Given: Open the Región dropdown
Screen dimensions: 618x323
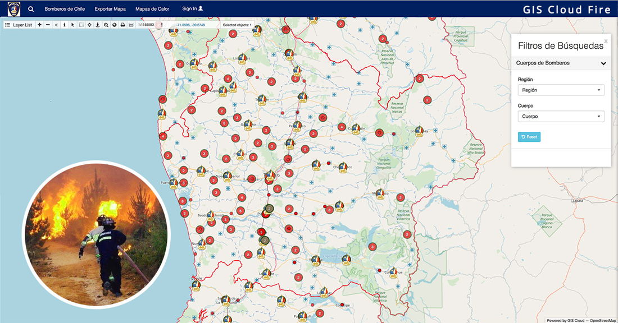Looking at the screenshot, I should pos(561,90).
